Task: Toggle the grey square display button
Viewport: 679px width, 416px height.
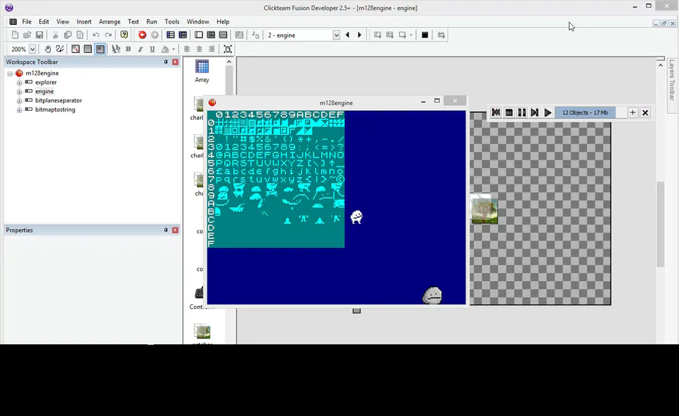Action: click(88, 49)
